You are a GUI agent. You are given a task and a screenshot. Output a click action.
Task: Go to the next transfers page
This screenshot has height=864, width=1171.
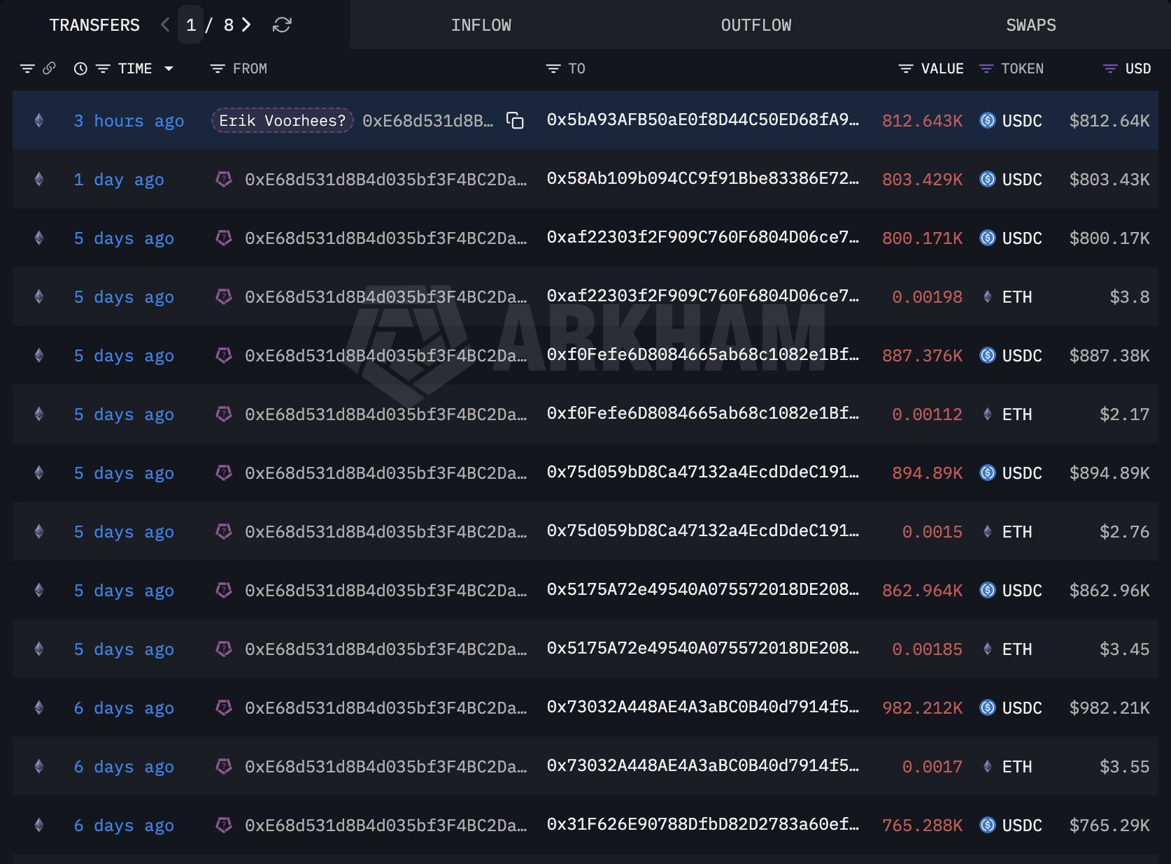[x=246, y=25]
